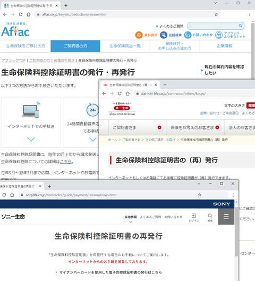Open the ホーム breadcrumb on Dai-ichi
The width and height of the screenshot is (255, 281).
(x=113, y=140)
